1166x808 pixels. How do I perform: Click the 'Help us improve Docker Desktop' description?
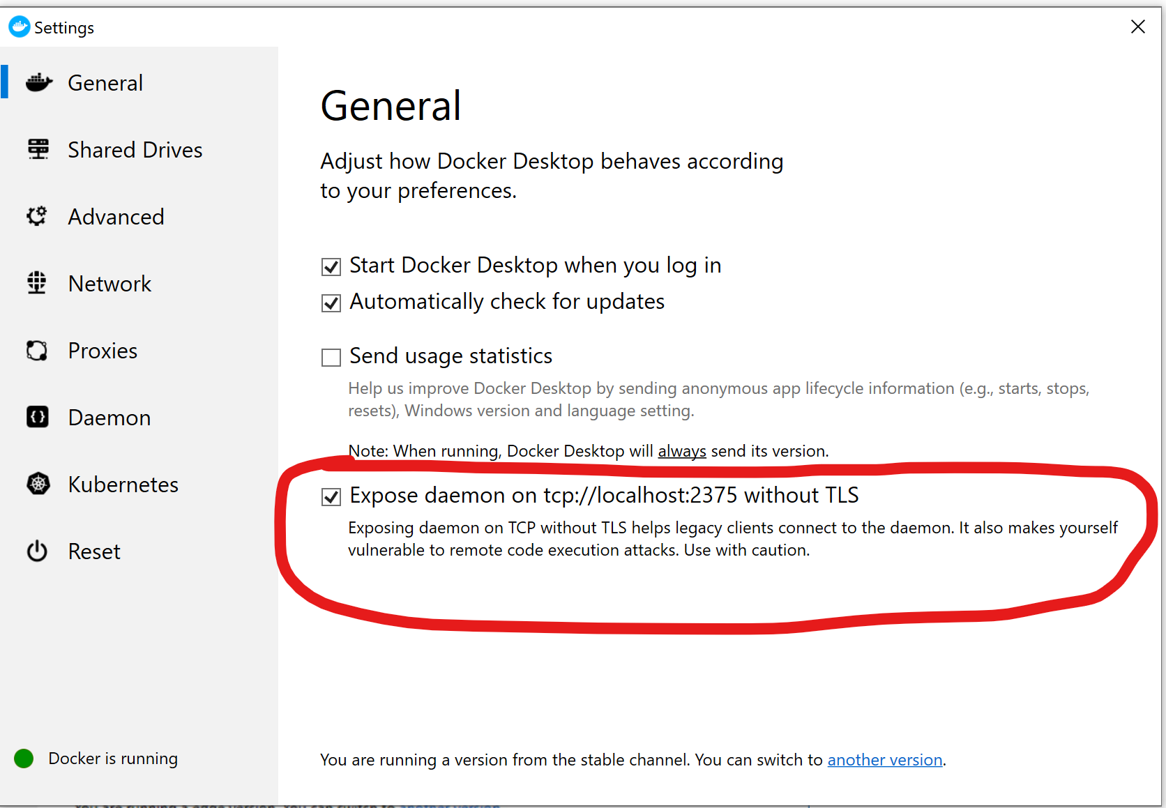tap(718, 399)
